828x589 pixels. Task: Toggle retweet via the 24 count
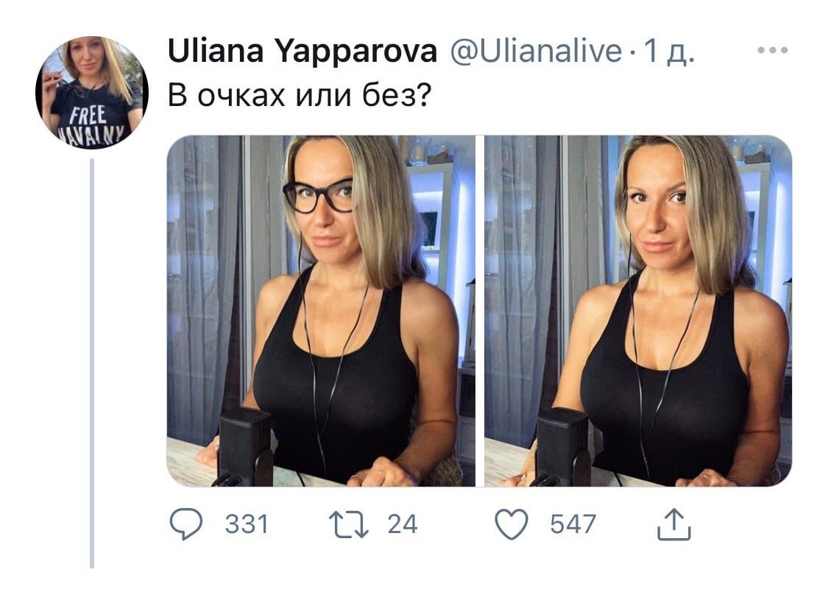pyautogui.click(x=403, y=524)
